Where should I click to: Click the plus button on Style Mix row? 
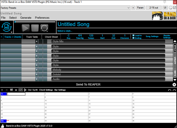click(x=36, y=41)
